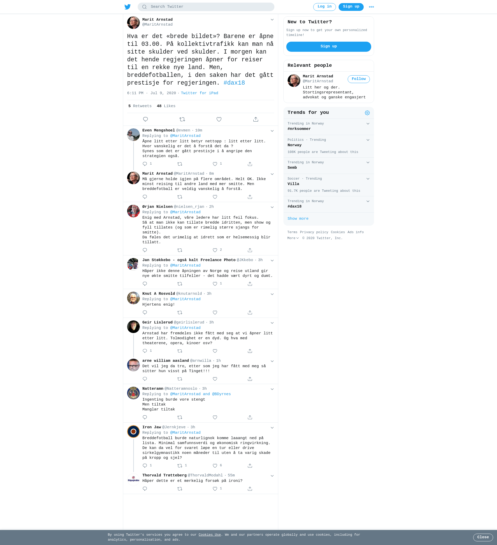Viewport: 497px width, 545px height.
Task: Click Show more under trends
Action: pos(298,219)
